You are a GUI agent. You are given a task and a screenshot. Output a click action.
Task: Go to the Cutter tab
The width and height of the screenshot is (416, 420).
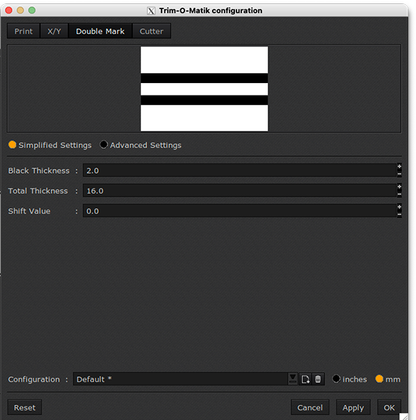pos(151,31)
